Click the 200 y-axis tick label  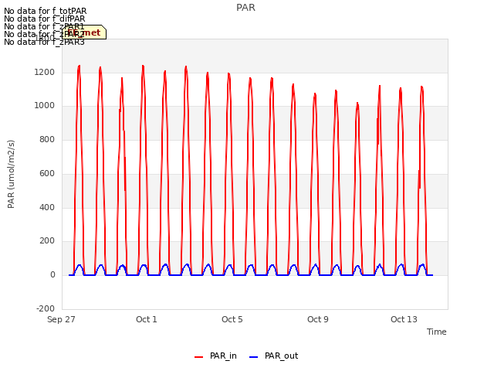(x=47, y=240)
